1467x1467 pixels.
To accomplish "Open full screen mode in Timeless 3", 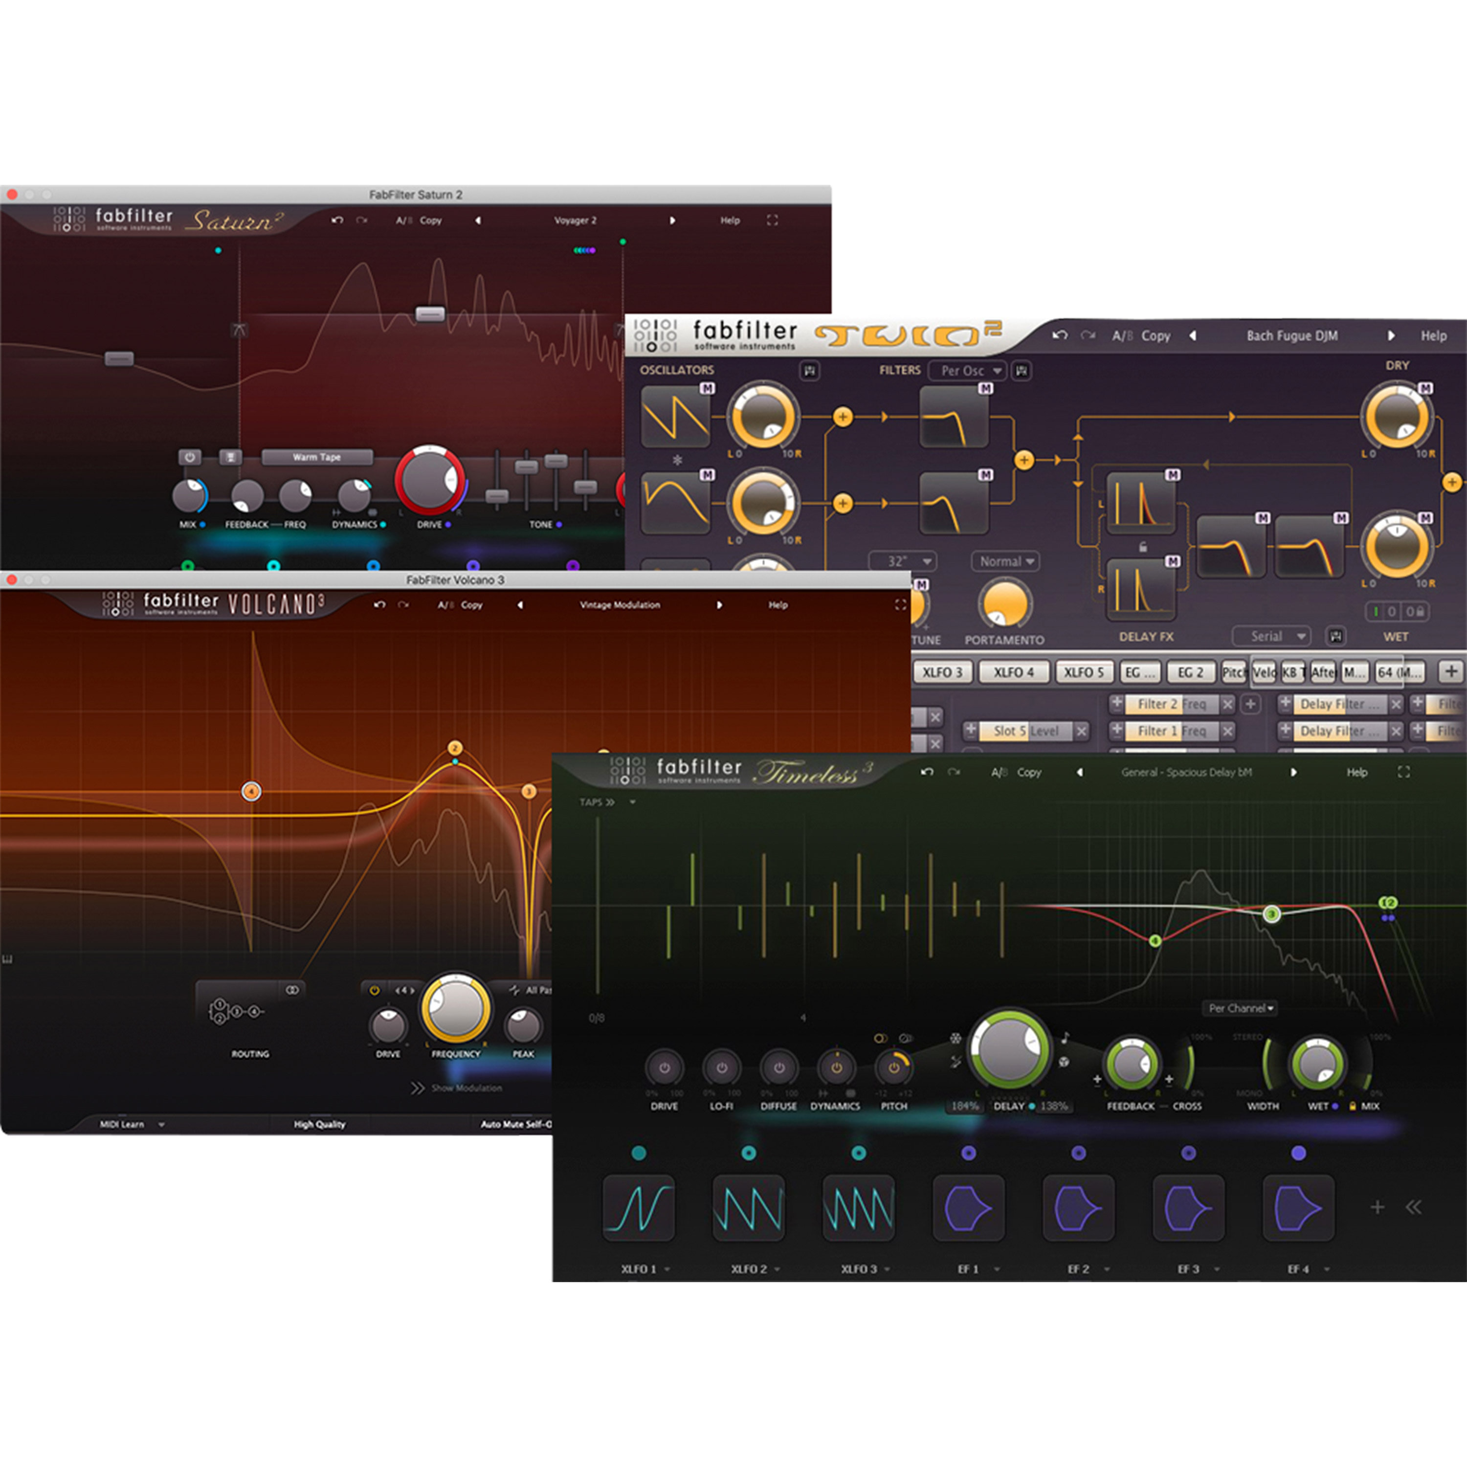I will coord(1403,772).
